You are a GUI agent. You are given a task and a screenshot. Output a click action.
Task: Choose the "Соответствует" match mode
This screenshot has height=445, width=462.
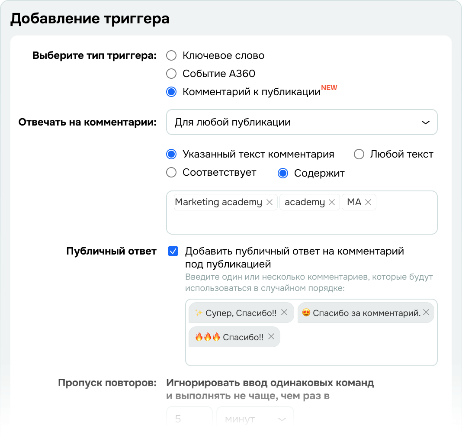(x=172, y=173)
